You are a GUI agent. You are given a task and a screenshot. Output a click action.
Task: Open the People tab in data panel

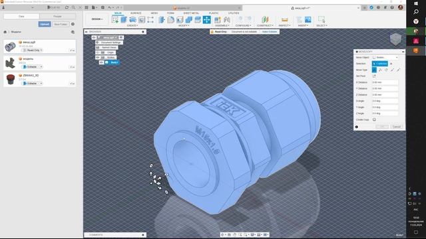[57, 17]
